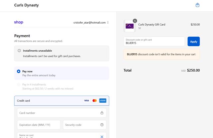Image resolution: width=213 pixels, height=138 pixels.
Task: Select the Pay in 4 installments radio
Action: click(19, 85)
